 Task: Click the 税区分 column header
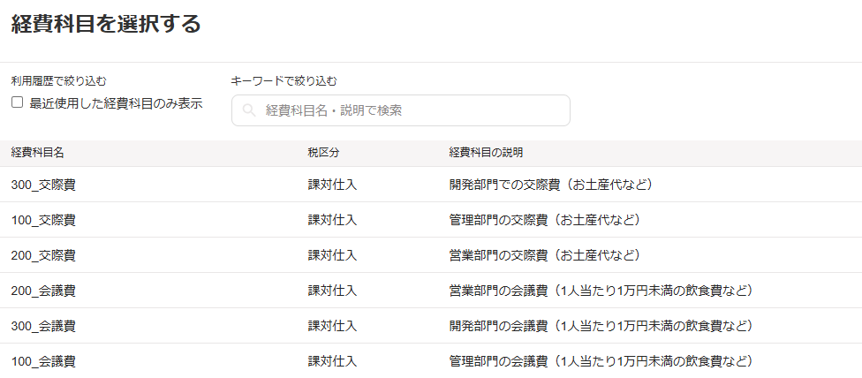323,153
